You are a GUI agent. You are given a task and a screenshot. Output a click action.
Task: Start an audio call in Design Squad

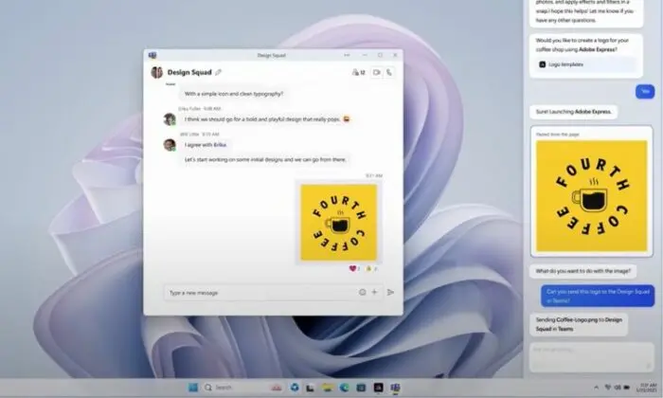click(x=389, y=72)
